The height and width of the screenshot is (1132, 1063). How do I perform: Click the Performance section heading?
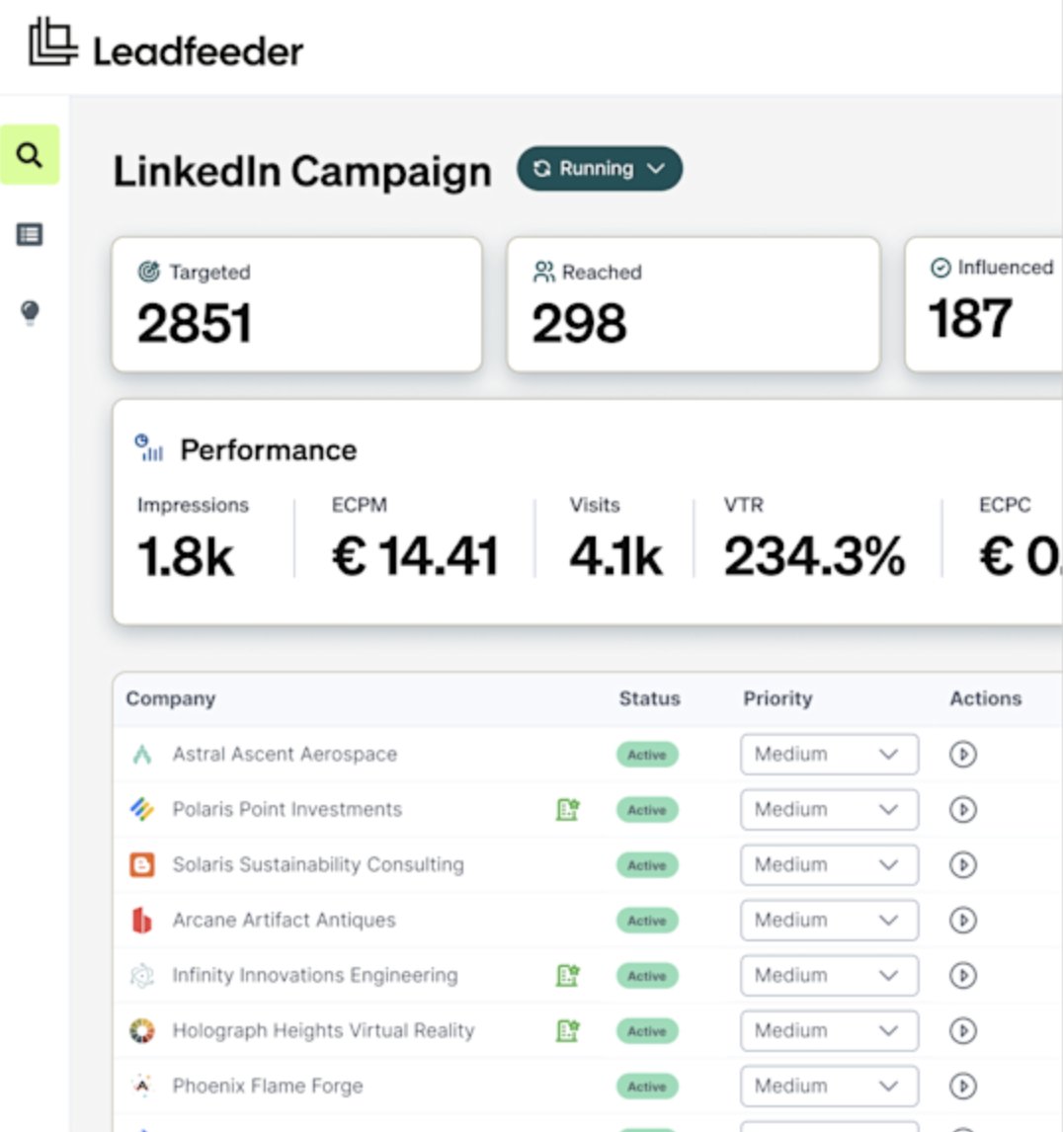pos(268,449)
